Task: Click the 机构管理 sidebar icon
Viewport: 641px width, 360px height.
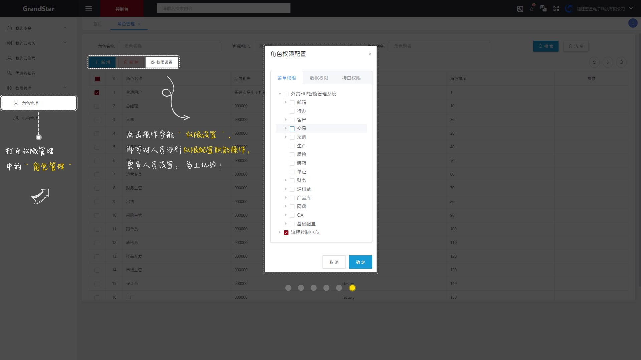Action: [16, 118]
